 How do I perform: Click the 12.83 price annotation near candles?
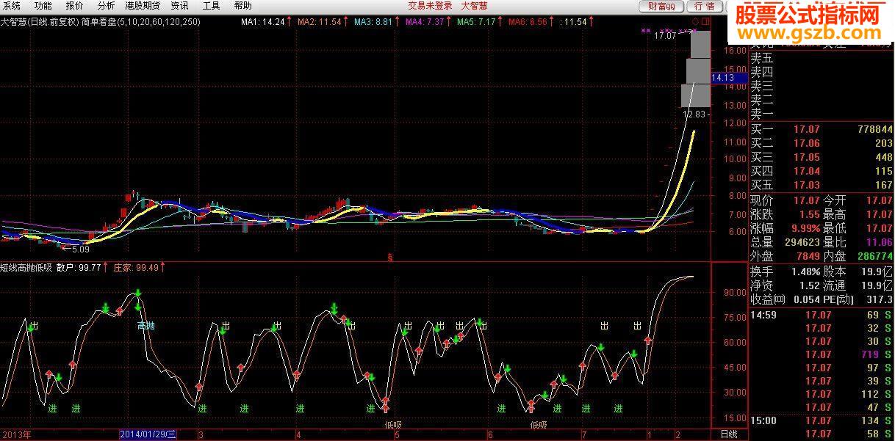(x=696, y=114)
